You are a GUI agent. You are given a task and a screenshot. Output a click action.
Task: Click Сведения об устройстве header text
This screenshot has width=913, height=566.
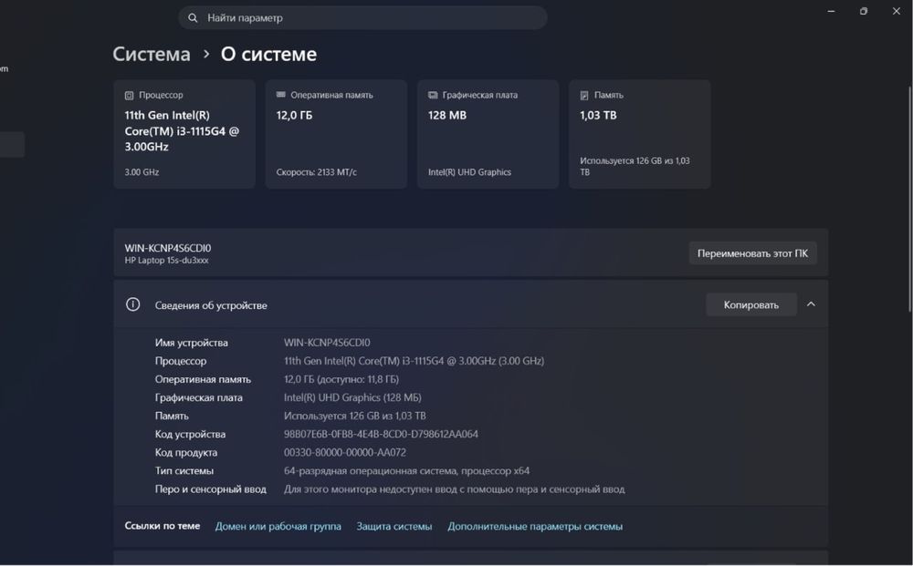[x=211, y=305]
